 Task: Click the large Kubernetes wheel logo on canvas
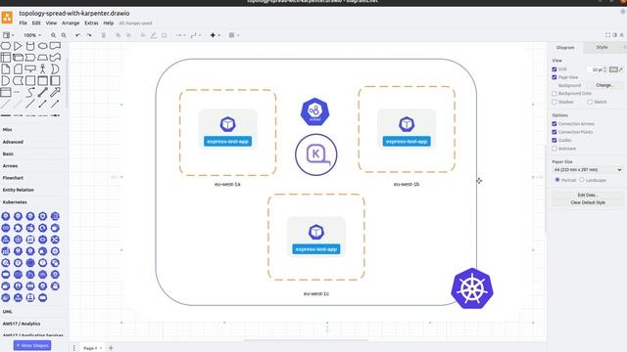point(472,288)
